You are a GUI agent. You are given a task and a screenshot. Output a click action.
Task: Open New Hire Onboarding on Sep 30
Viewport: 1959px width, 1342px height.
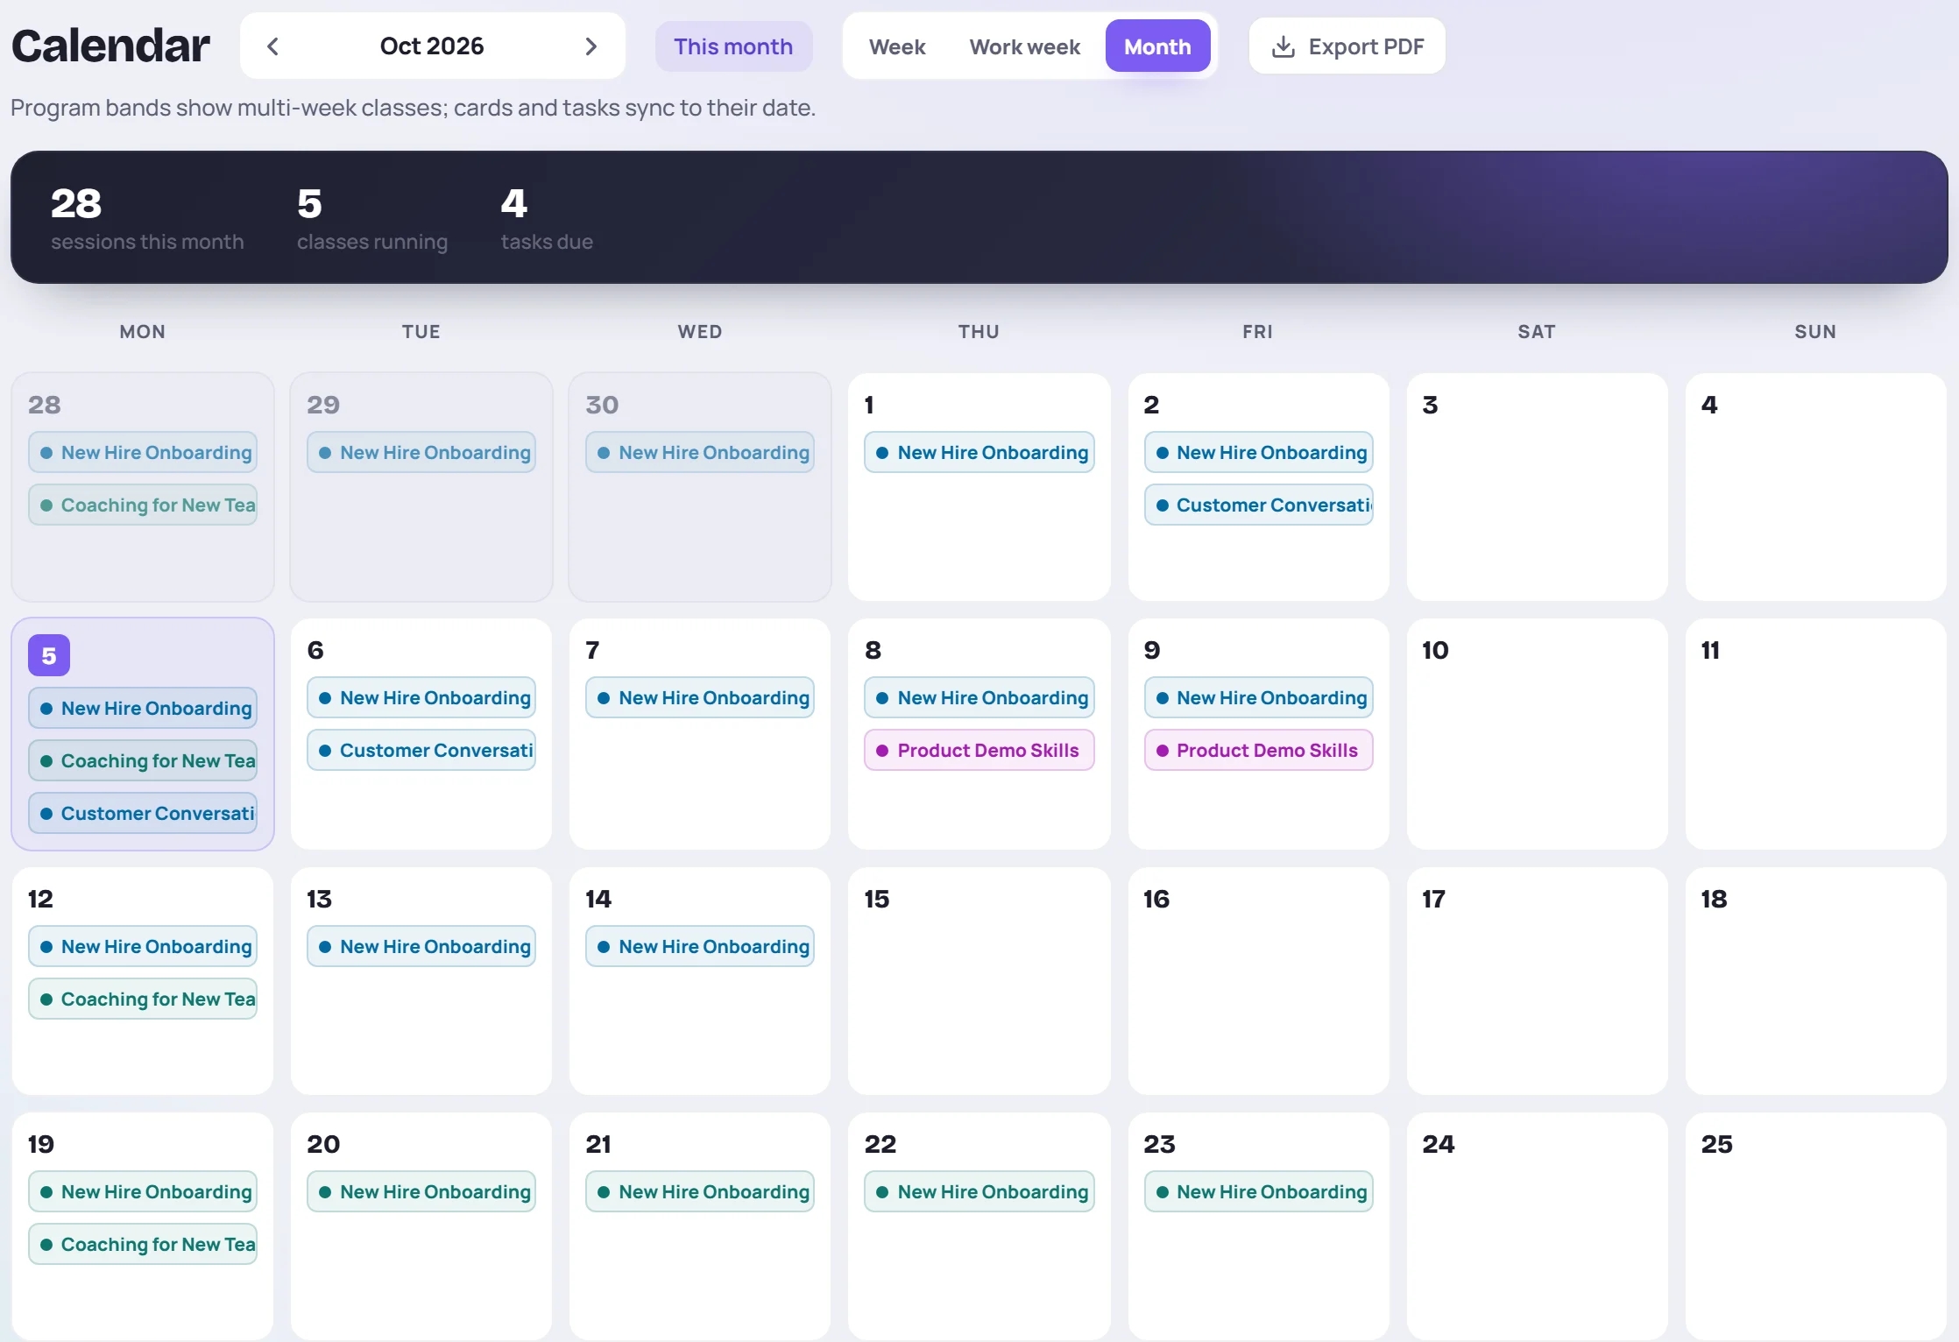700,452
